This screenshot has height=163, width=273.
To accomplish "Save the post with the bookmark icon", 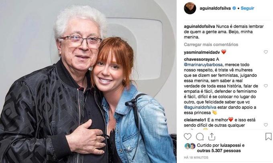I will click(269, 137).
